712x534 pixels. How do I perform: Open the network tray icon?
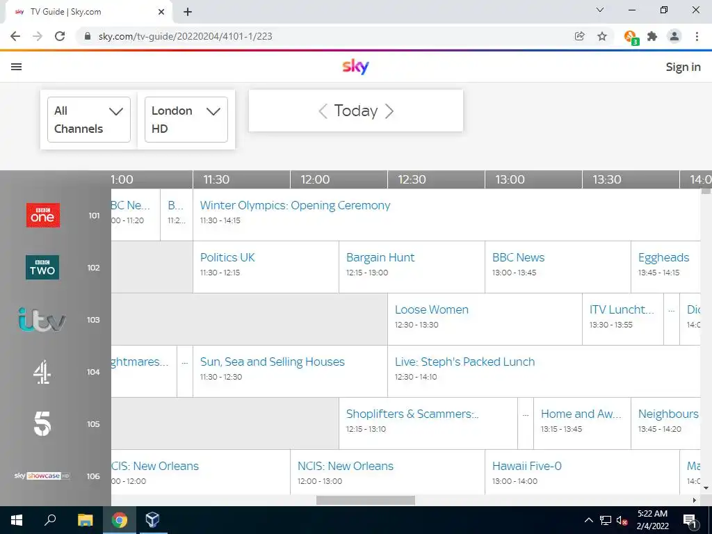coord(606,520)
